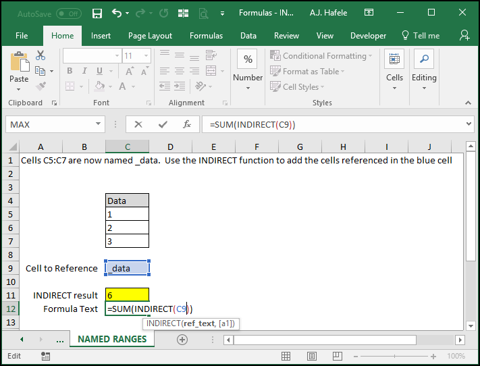Open Format as Table menu

click(307, 71)
